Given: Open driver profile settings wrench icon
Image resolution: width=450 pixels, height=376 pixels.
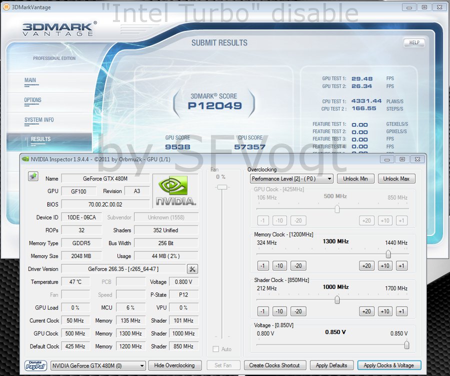Looking at the screenshot, I should (192, 269).
